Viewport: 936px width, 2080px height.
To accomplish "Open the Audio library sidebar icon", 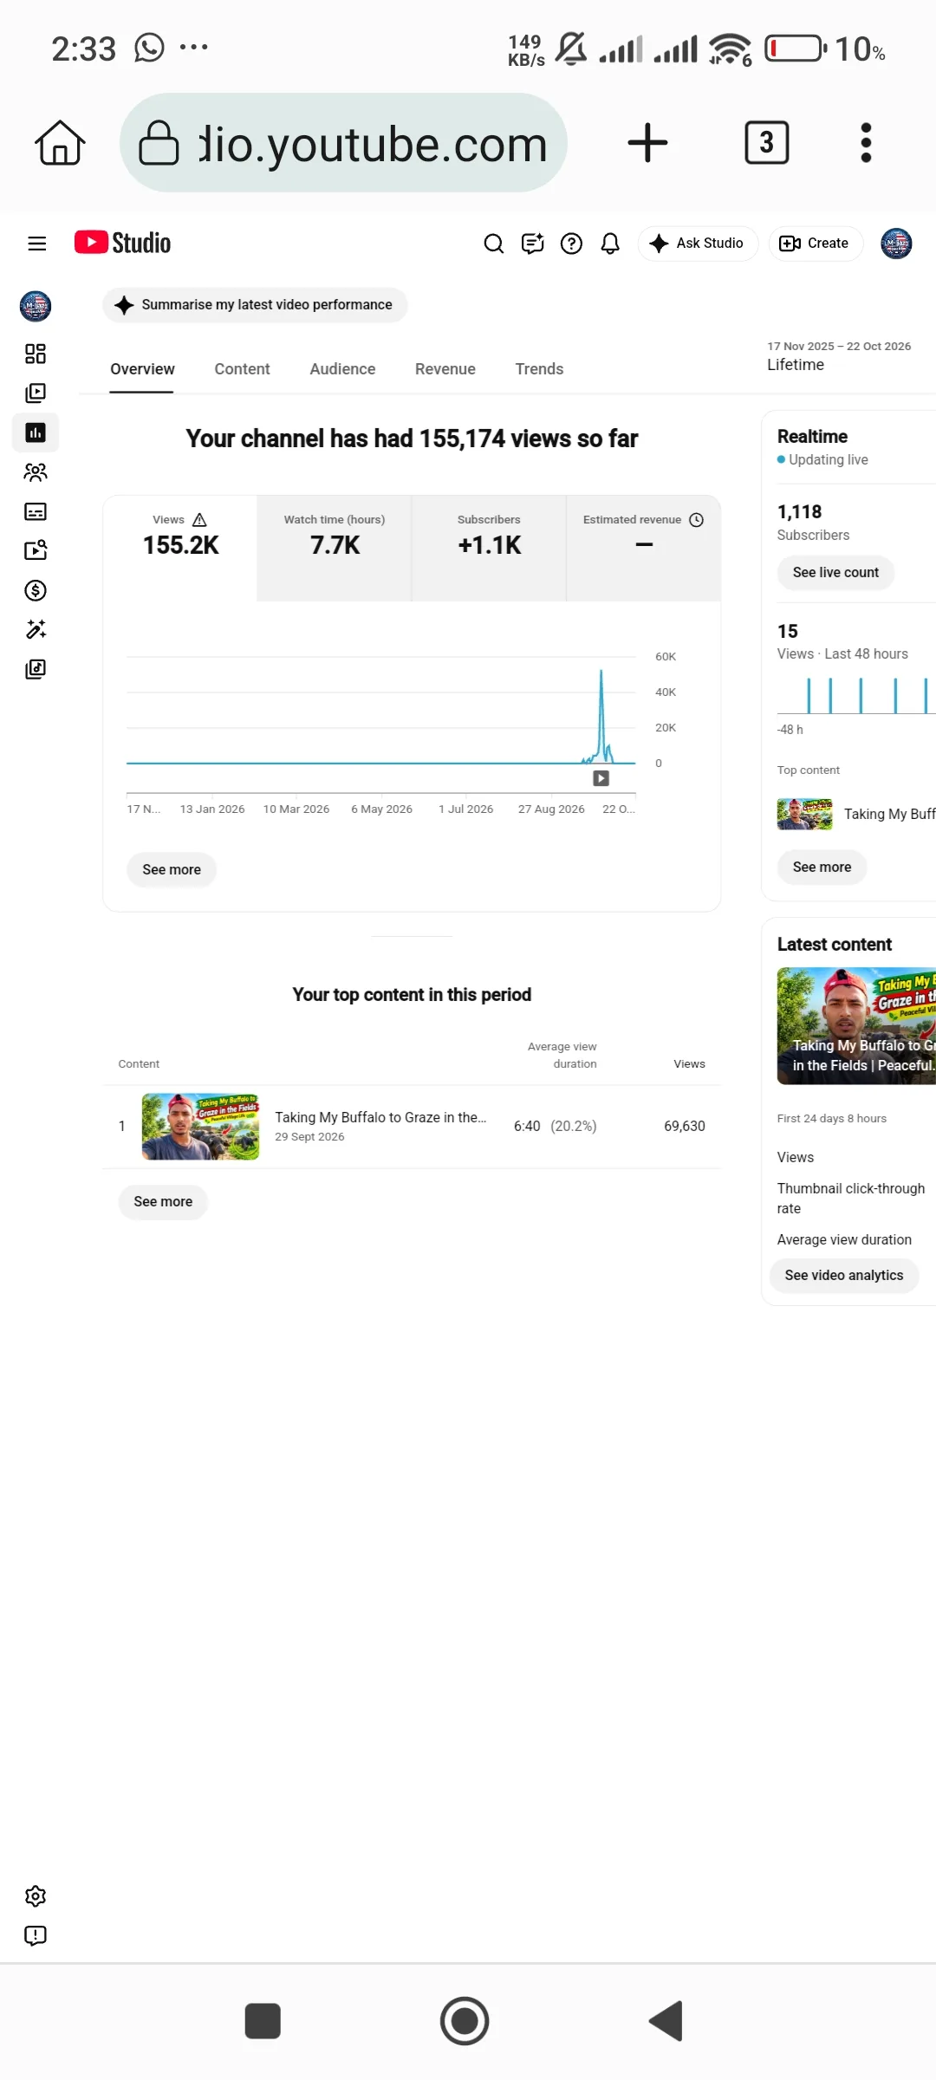I will click(x=36, y=669).
